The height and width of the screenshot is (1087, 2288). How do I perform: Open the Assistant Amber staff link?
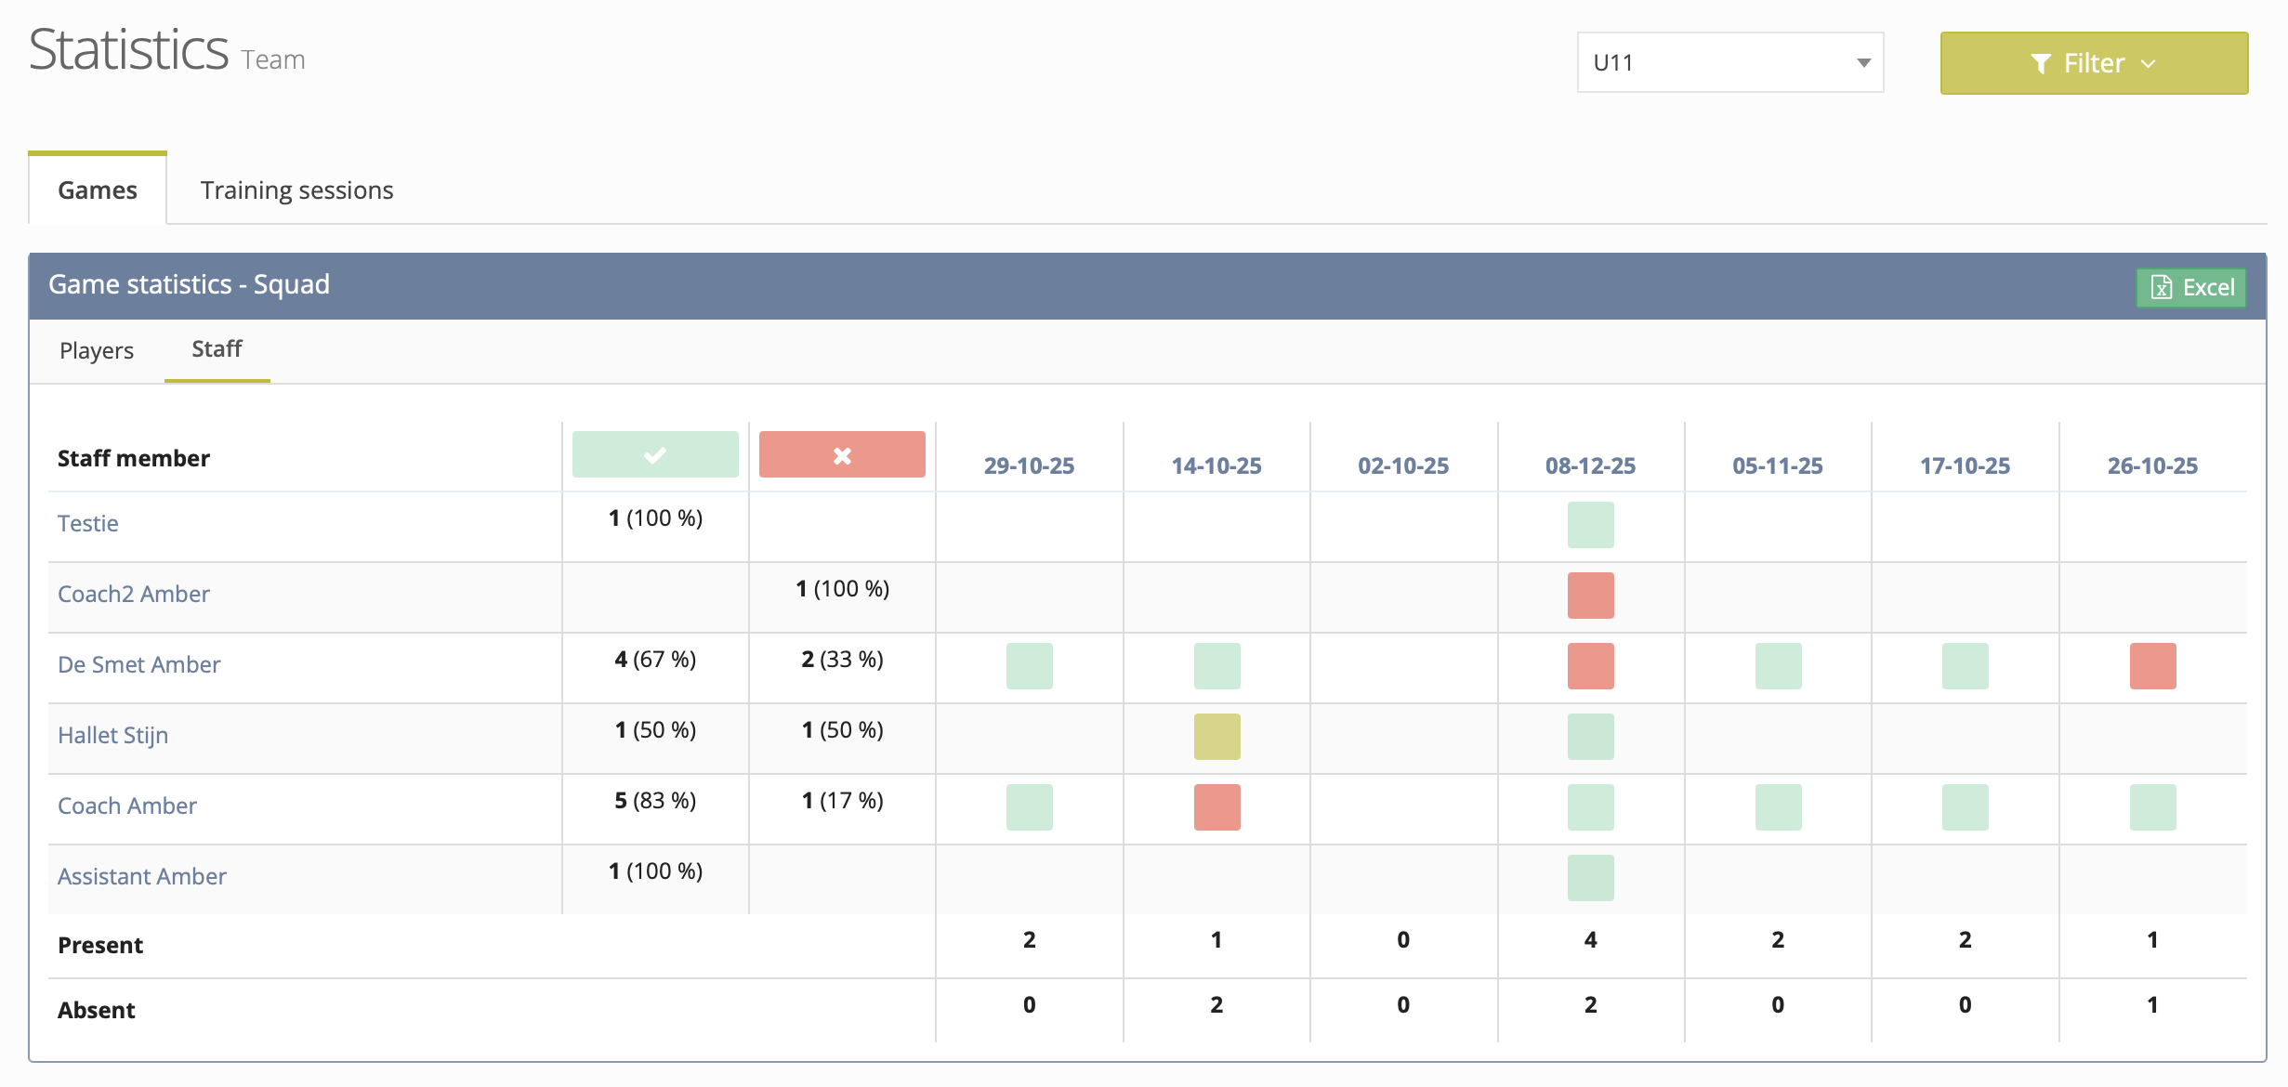142,876
